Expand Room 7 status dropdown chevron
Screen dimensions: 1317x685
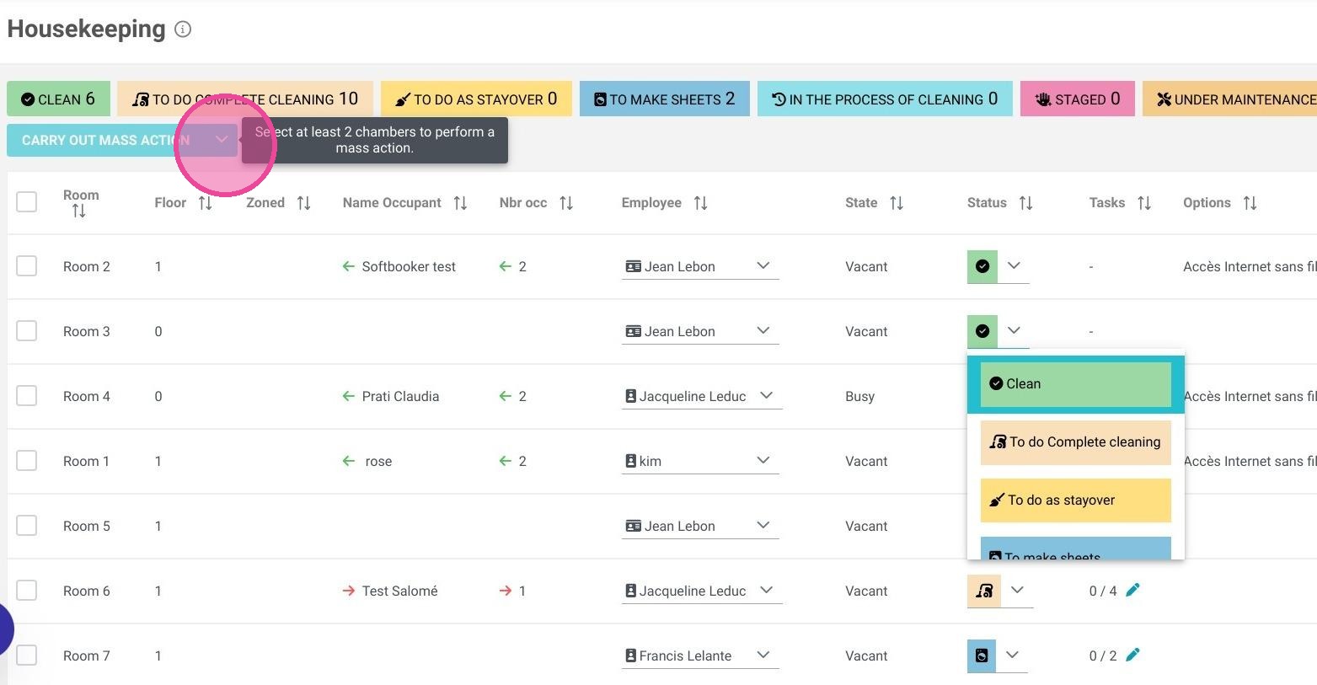(1013, 656)
